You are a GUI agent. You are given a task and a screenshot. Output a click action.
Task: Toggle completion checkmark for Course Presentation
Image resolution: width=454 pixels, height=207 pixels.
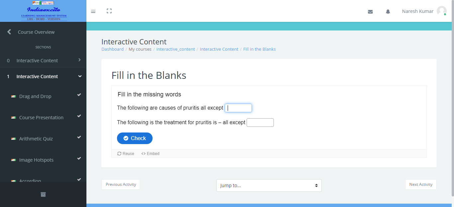79,116
